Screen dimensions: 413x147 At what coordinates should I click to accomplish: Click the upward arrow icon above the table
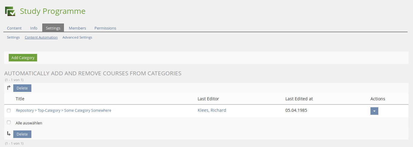point(9,88)
